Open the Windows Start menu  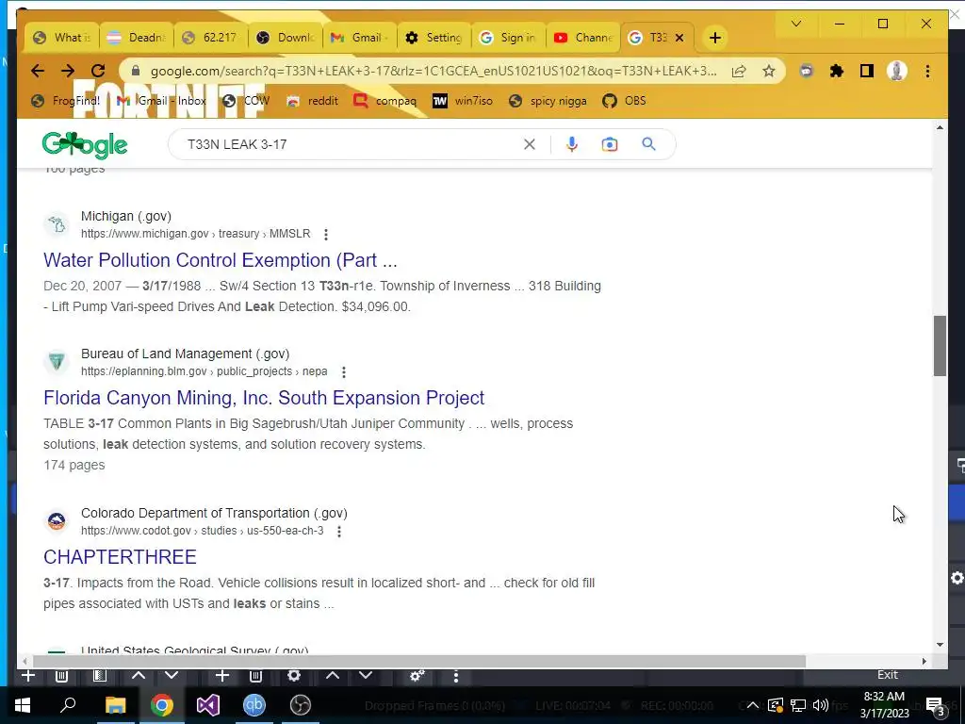tap(23, 705)
